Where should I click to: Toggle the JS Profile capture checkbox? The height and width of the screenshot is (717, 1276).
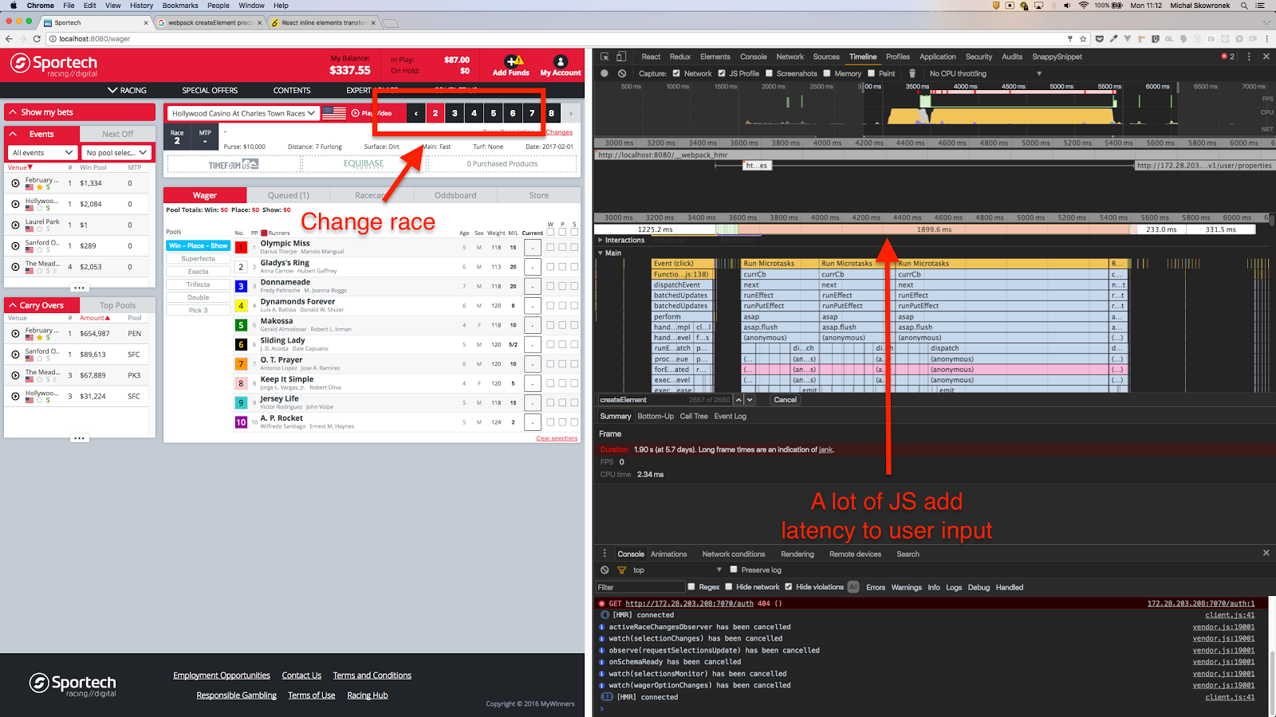(x=722, y=73)
